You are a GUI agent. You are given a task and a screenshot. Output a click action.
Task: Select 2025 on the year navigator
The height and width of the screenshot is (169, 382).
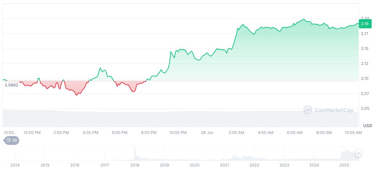[x=344, y=165]
